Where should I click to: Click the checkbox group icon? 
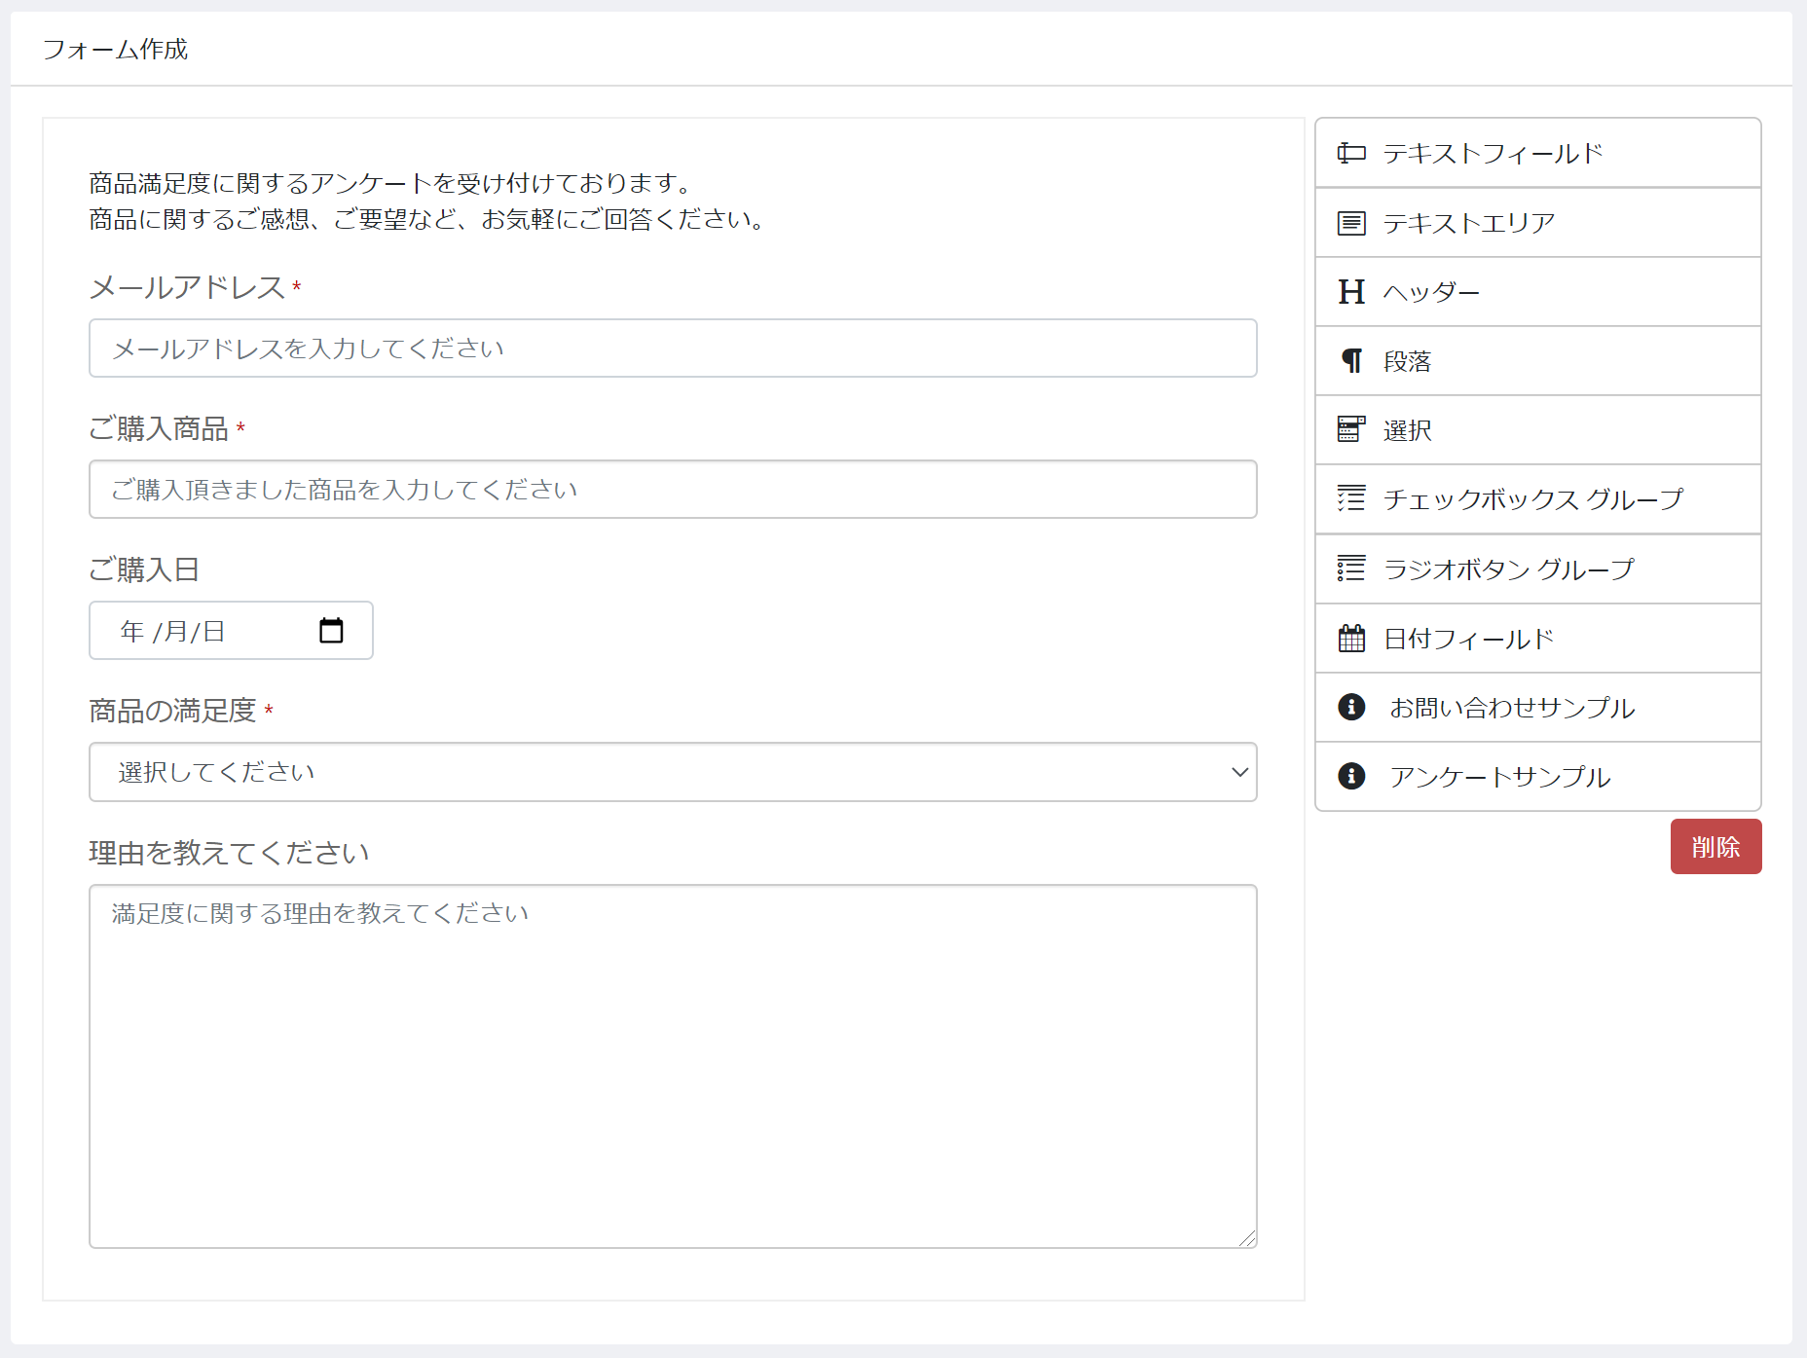[x=1351, y=498]
